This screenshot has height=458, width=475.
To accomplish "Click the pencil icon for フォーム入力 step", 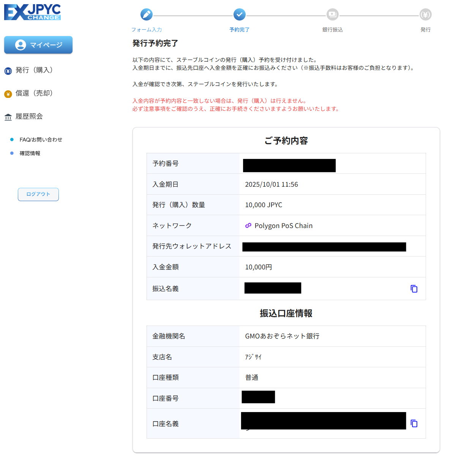I will coord(147,14).
